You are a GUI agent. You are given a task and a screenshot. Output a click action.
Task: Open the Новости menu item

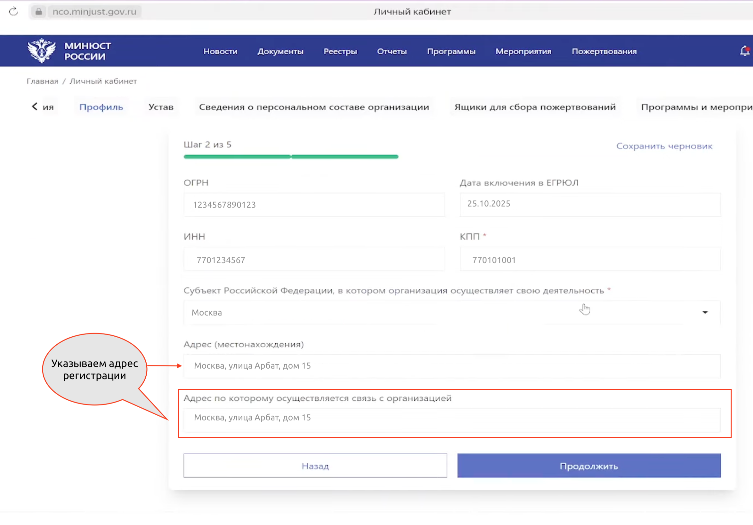(220, 51)
